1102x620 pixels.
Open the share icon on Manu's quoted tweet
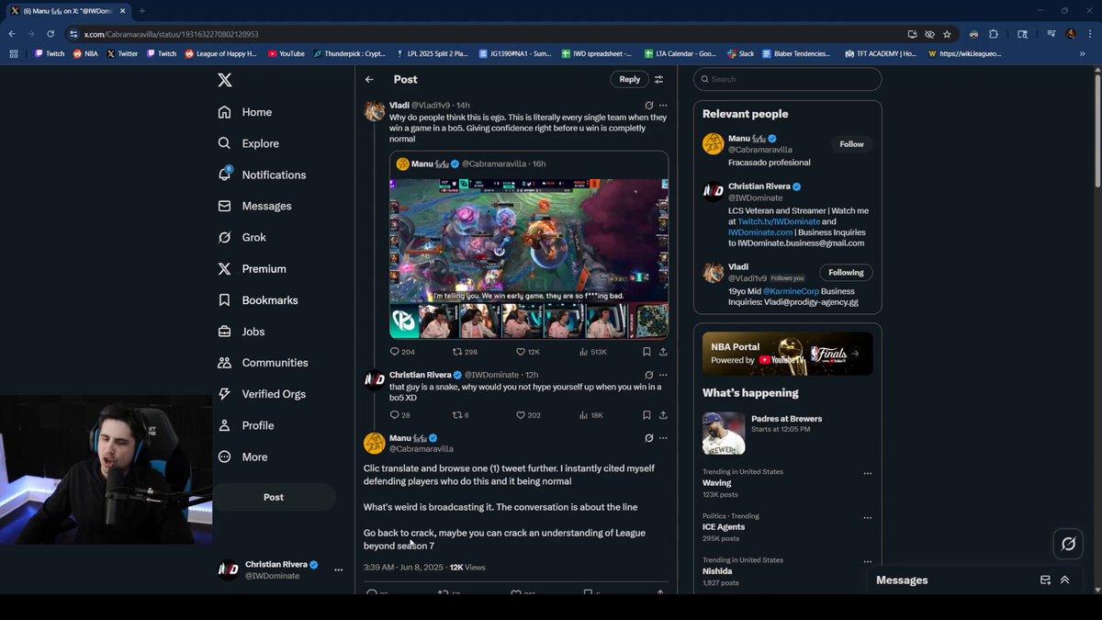pyautogui.click(x=661, y=351)
